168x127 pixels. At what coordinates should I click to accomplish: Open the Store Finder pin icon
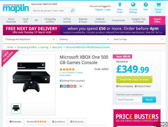coord(120,5)
